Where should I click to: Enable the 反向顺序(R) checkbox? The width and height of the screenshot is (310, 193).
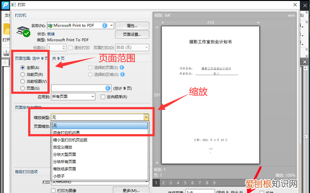tap(103, 96)
